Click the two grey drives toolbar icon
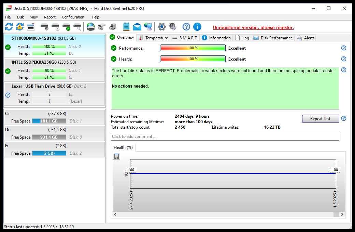The width and height of the screenshot is (355, 232). click(x=102, y=27)
